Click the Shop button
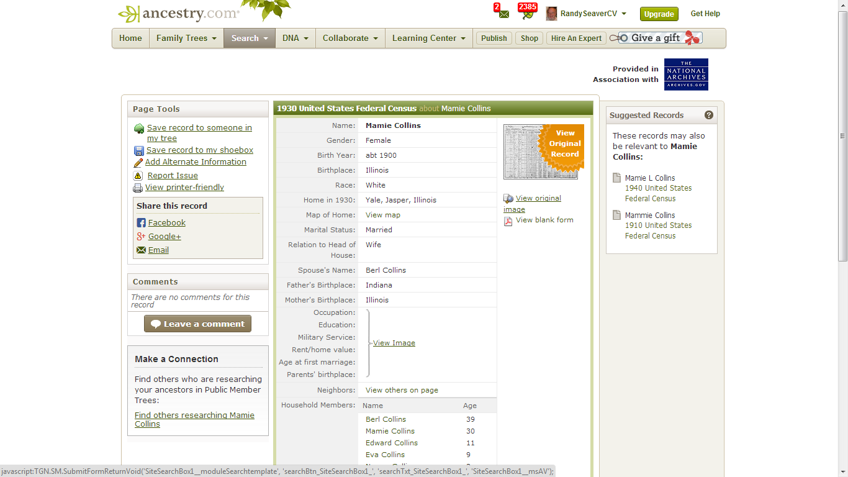 (x=530, y=39)
